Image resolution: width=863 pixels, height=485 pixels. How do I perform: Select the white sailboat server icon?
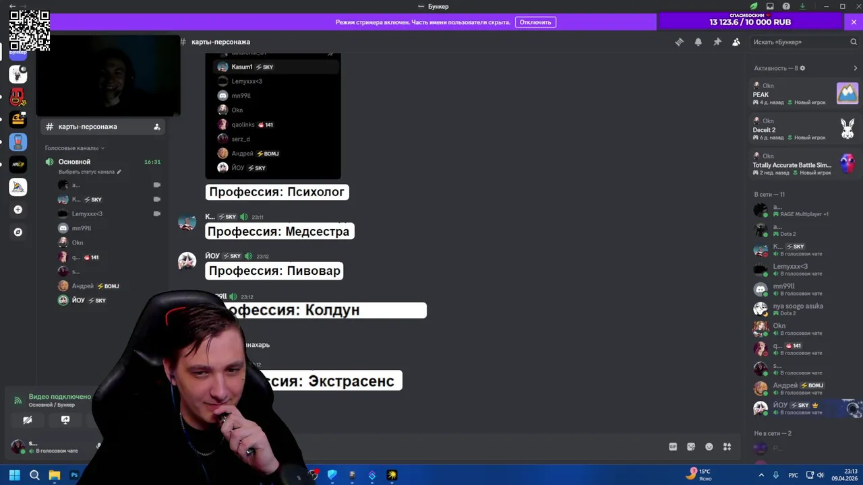(18, 187)
